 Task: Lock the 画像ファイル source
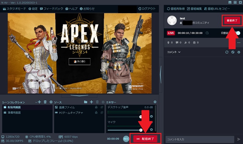pyautogui.click(x=96, y=107)
